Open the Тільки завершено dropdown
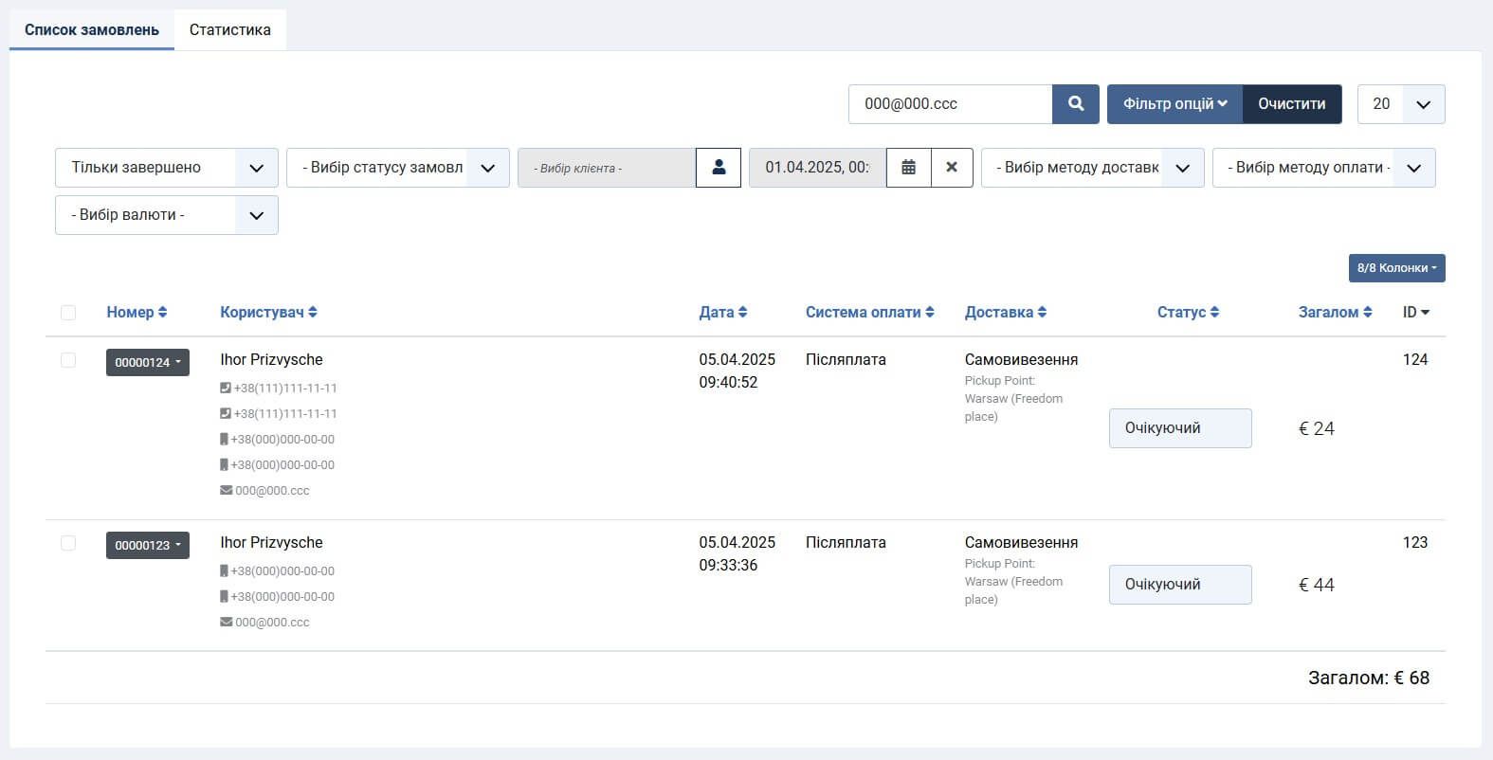This screenshot has width=1493, height=760. [x=166, y=168]
